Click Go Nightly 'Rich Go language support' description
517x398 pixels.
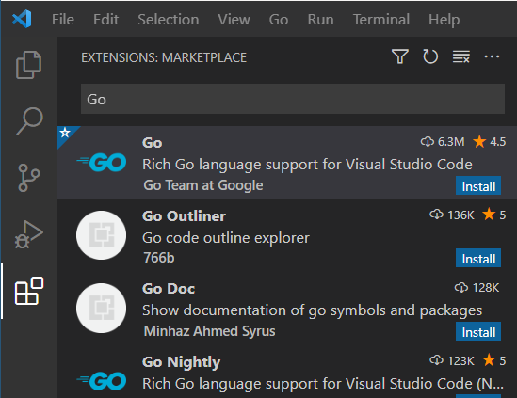point(323,384)
